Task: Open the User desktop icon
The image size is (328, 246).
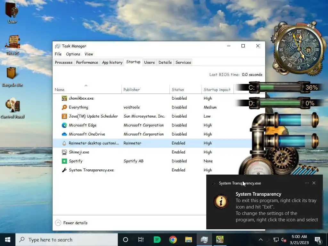Action: (12, 12)
